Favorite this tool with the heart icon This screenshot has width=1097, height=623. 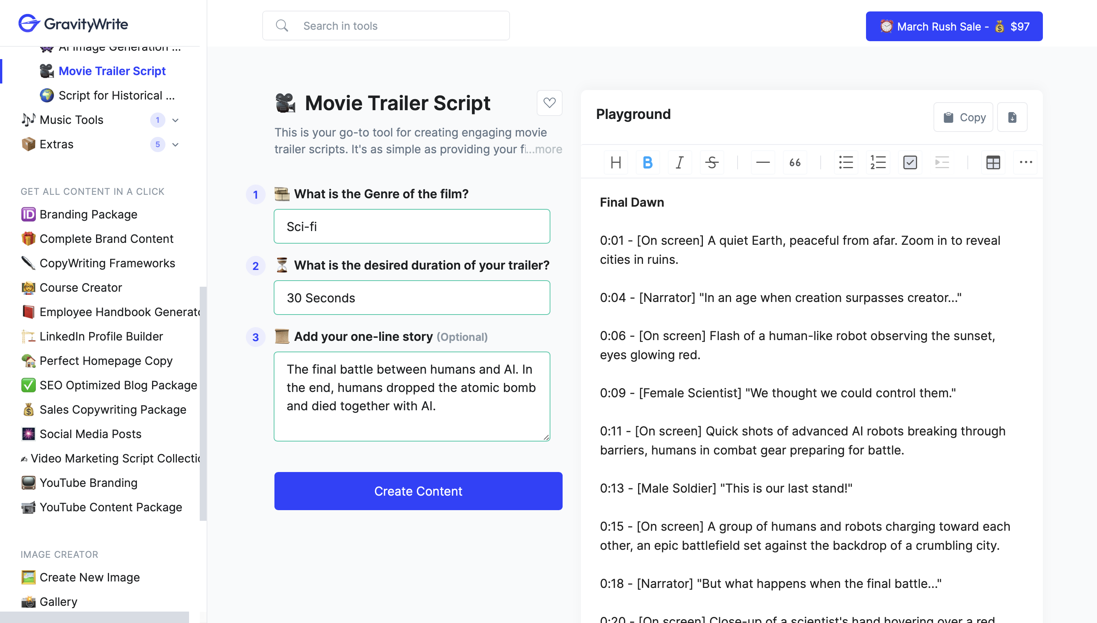pyautogui.click(x=549, y=103)
